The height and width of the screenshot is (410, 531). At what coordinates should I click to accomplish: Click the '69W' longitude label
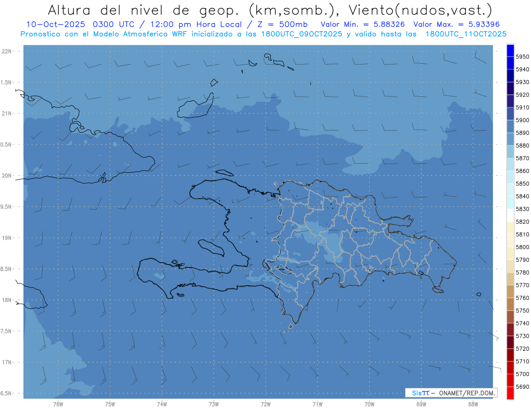click(421, 404)
